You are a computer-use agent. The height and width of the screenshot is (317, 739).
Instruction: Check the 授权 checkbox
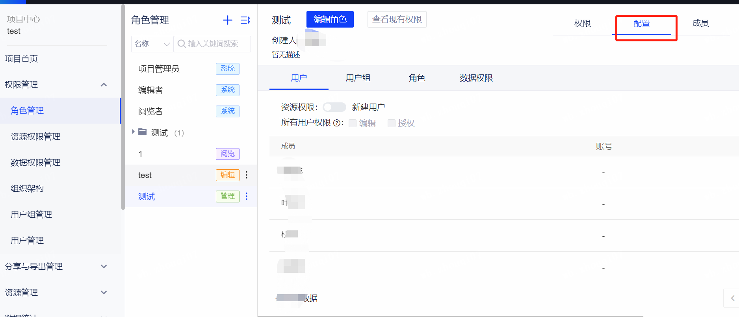pyautogui.click(x=392, y=123)
